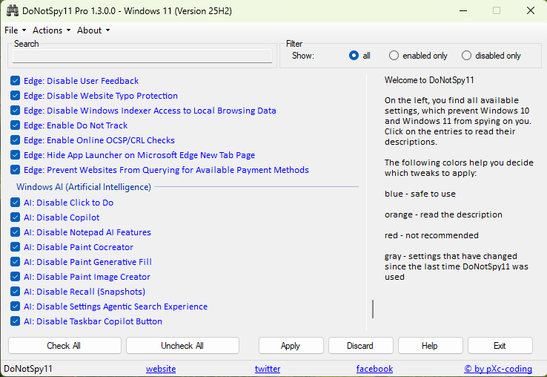The width and height of the screenshot is (547, 377).
Task: Uncheck AI: Disable Click to Do
Action: coord(15,203)
